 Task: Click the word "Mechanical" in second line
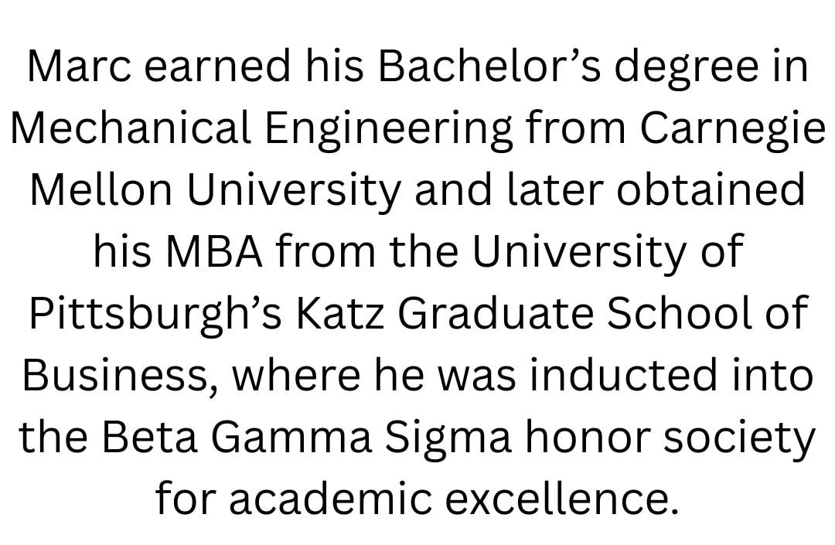click(x=131, y=128)
